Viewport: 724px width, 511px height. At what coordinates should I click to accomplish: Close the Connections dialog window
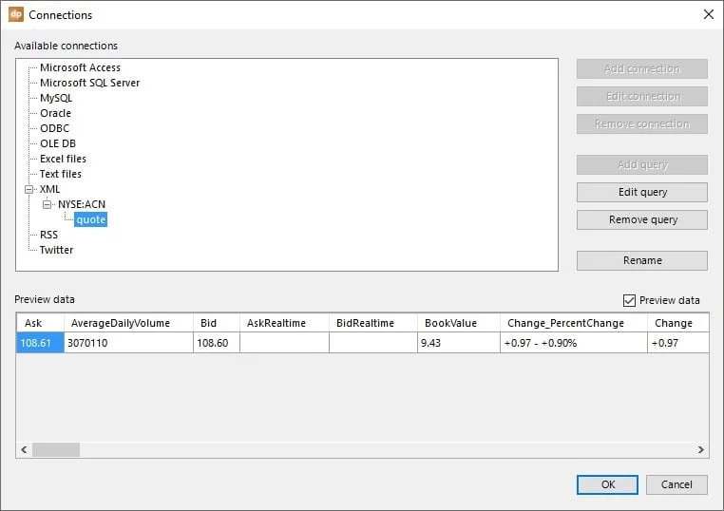(x=708, y=15)
